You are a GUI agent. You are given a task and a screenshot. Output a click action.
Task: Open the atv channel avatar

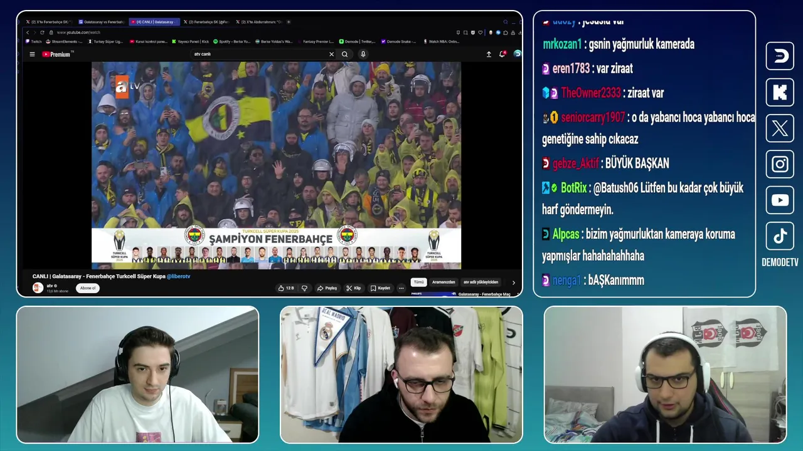[38, 288]
